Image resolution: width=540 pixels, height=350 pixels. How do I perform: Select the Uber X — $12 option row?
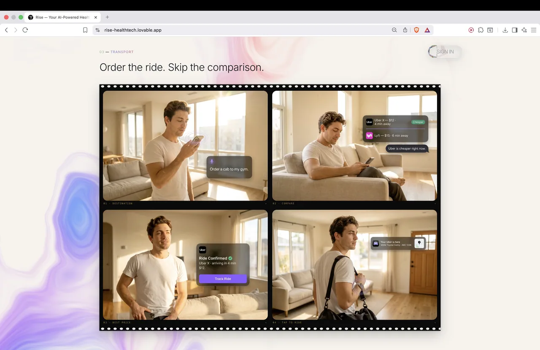pyautogui.click(x=395, y=122)
